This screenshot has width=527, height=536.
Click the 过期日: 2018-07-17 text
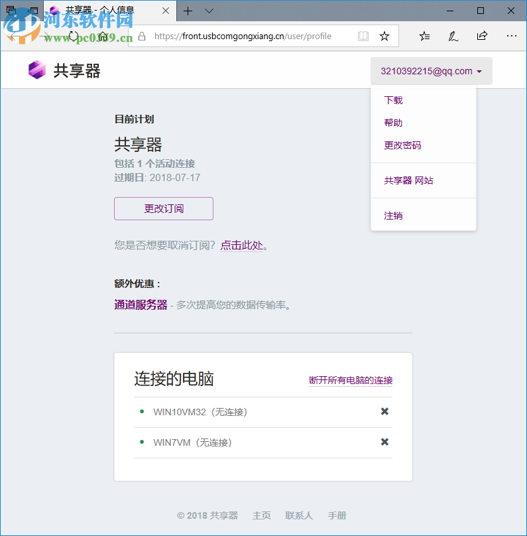click(157, 177)
